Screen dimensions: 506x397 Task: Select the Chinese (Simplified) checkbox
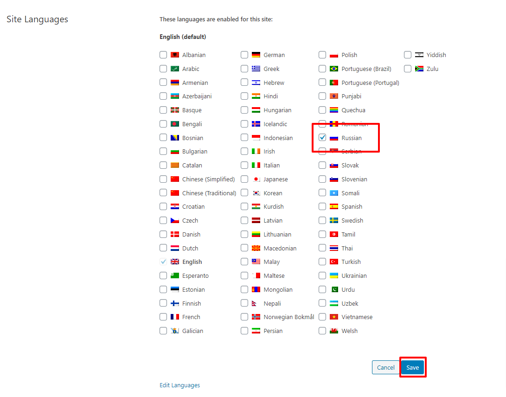[x=163, y=179]
